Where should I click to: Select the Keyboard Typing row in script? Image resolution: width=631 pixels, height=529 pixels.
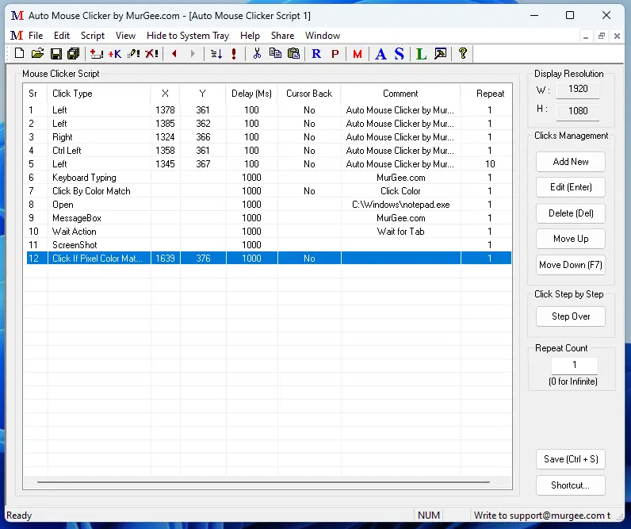[x=84, y=178]
